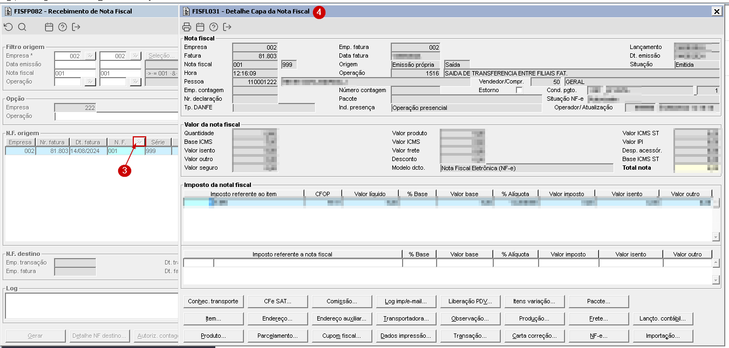Click the Observação... button
This screenshot has height=348, width=729.
[x=470, y=318]
